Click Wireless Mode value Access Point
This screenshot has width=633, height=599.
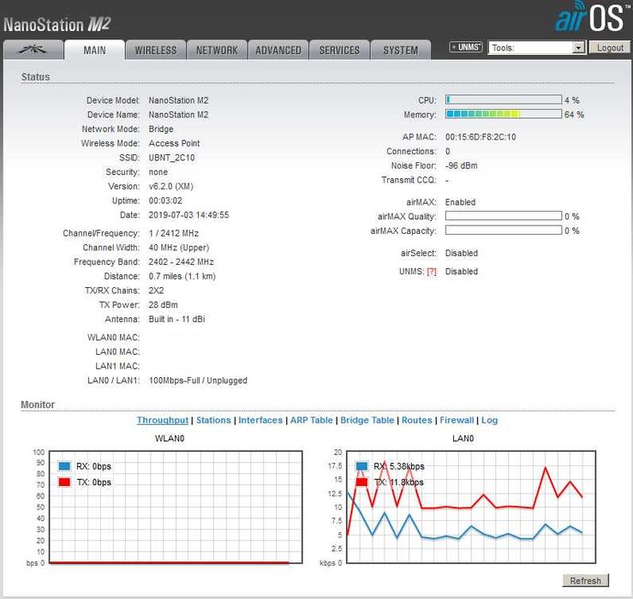tap(174, 143)
